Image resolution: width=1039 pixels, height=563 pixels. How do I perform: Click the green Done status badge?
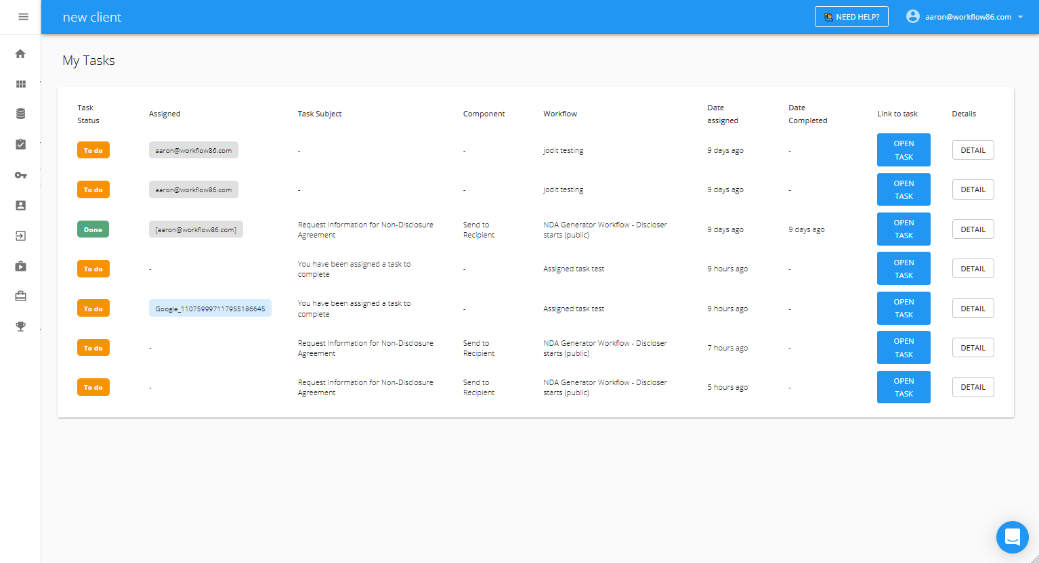[x=93, y=229]
